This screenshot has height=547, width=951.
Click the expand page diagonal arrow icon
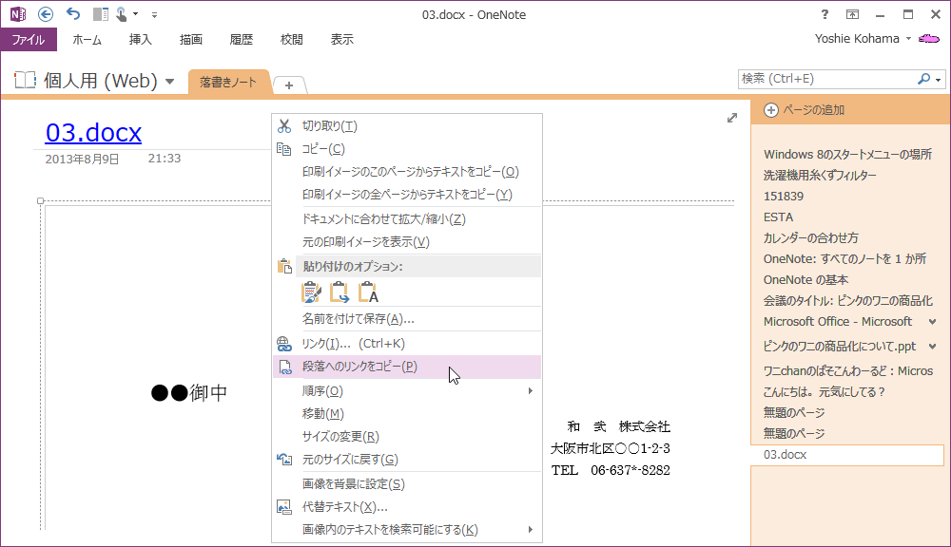[731, 118]
